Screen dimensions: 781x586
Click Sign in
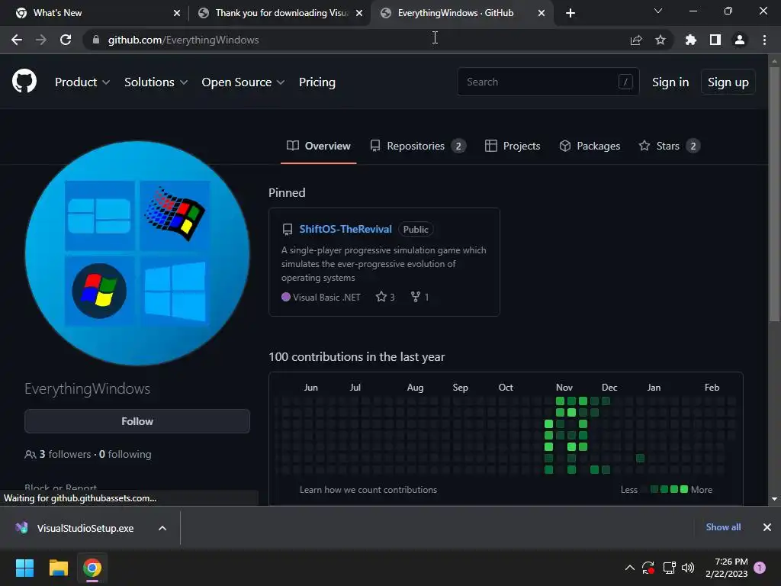pyautogui.click(x=670, y=82)
